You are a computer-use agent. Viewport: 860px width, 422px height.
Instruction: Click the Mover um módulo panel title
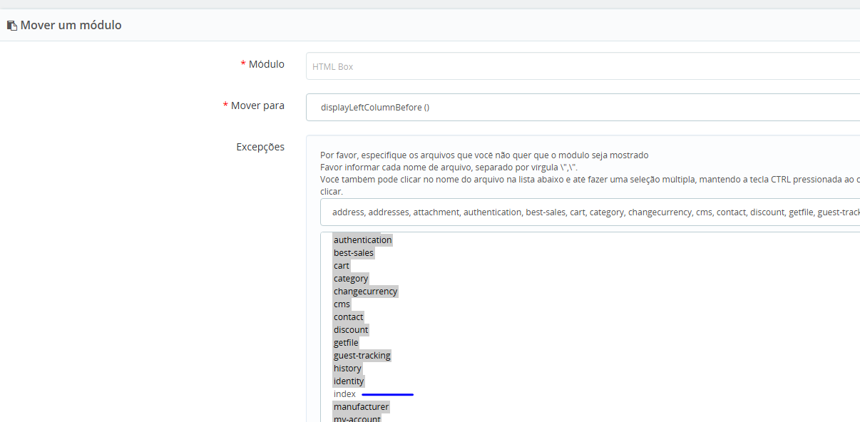[71, 25]
